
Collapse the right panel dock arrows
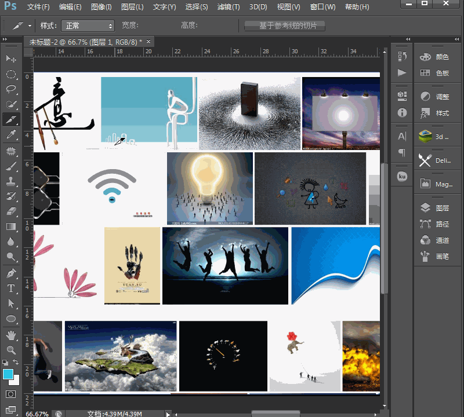(x=456, y=39)
